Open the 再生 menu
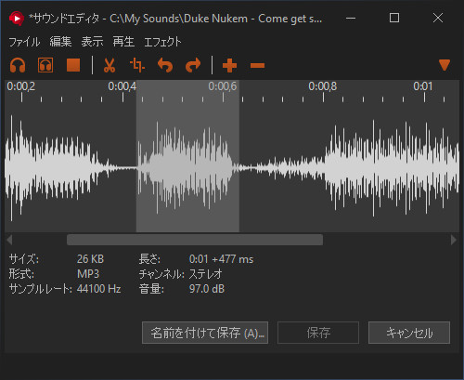The width and height of the screenshot is (464, 380). pos(123,42)
